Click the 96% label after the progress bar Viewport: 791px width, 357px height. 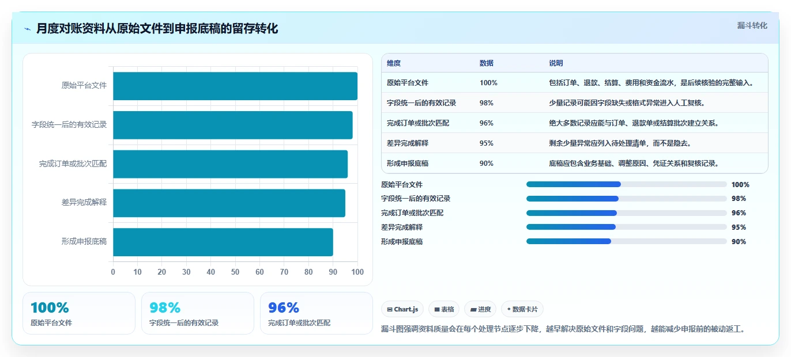(739, 213)
